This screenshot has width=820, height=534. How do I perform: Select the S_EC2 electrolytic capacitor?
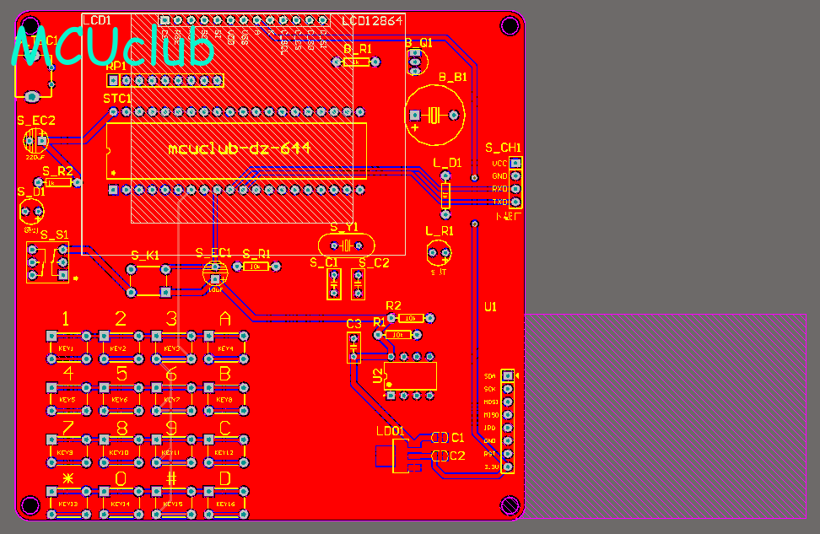[36, 140]
